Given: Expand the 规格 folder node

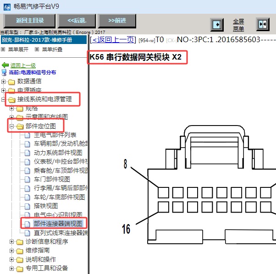Looking at the screenshot, I should 11,108.
